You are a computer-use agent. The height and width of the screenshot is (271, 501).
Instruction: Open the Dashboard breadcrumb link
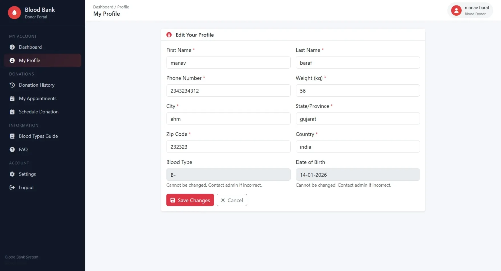pyautogui.click(x=103, y=7)
